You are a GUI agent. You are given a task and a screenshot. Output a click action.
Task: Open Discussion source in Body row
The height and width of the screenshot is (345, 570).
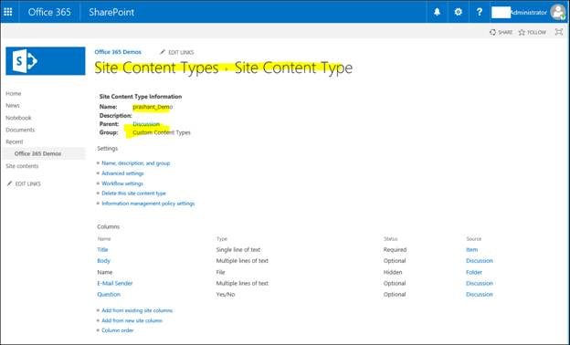480,261
